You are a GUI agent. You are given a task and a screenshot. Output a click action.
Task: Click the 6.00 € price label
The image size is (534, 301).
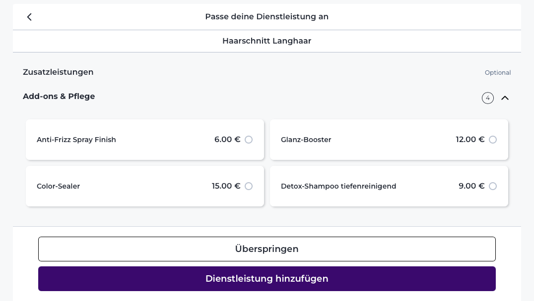click(227, 140)
